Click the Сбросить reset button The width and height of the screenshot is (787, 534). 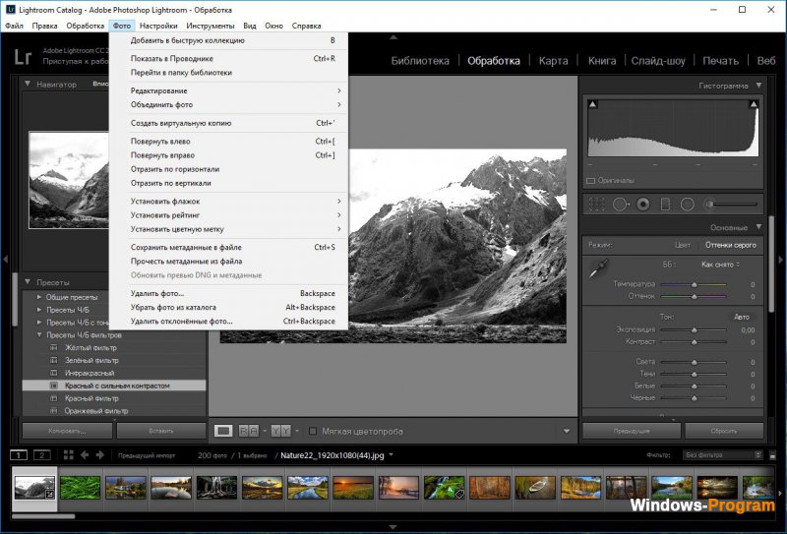coord(724,431)
